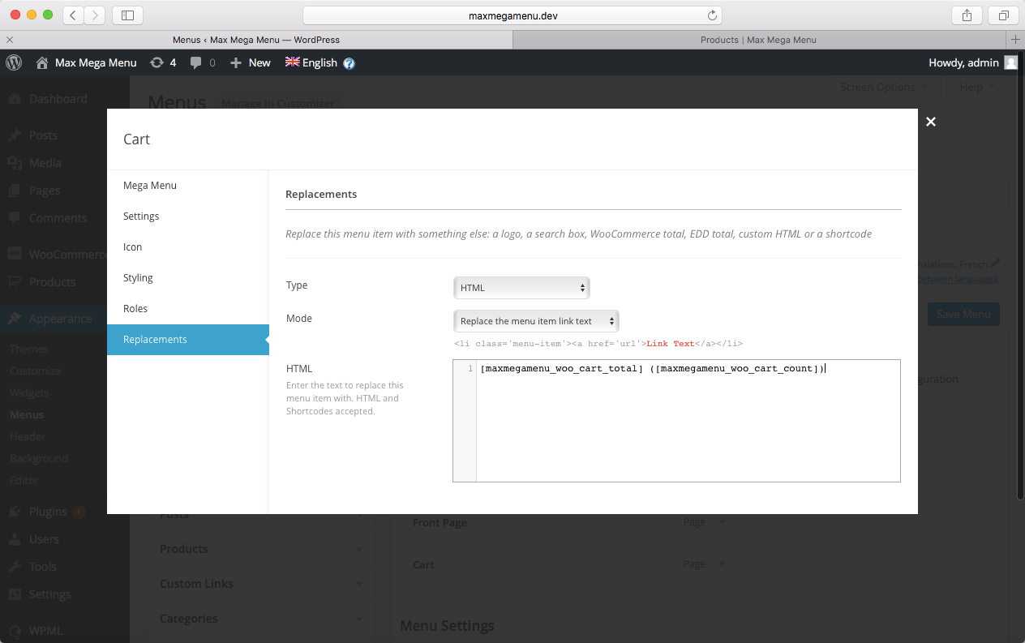Click the Posts pushpin sidebar icon
1025x643 pixels.
coord(15,135)
